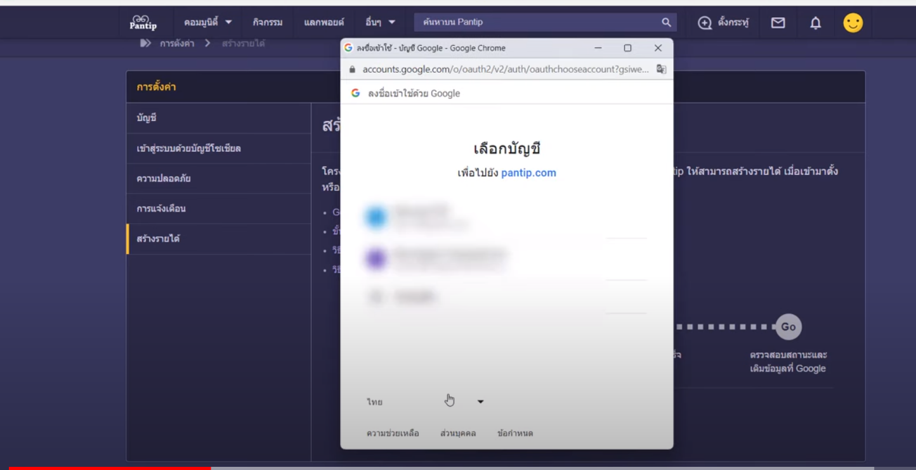The image size is (916, 470).
Task: Select เข้าสู่ระบบด้วยบัญชีโซเชียล in the sidebar
Action: point(219,148)
